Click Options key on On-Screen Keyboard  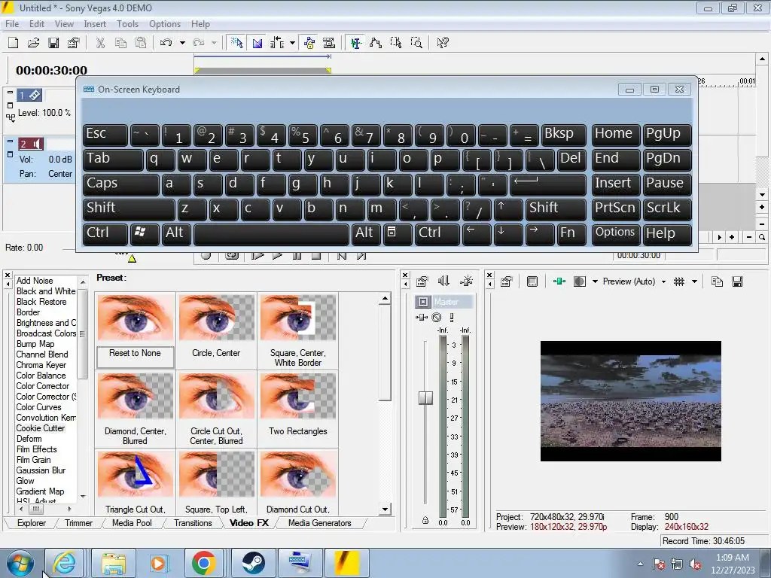(615, 233)
